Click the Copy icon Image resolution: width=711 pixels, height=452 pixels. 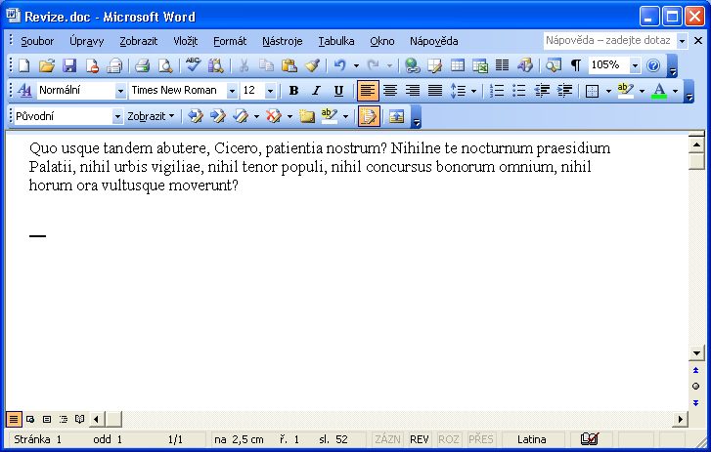pyautogui.click(x=266, y=66)
